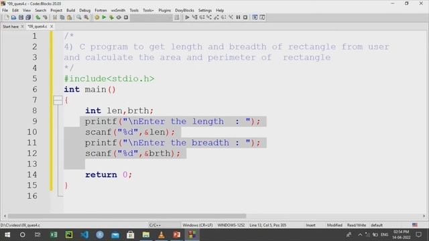Open the Debug menu

(x=85, y=10)
